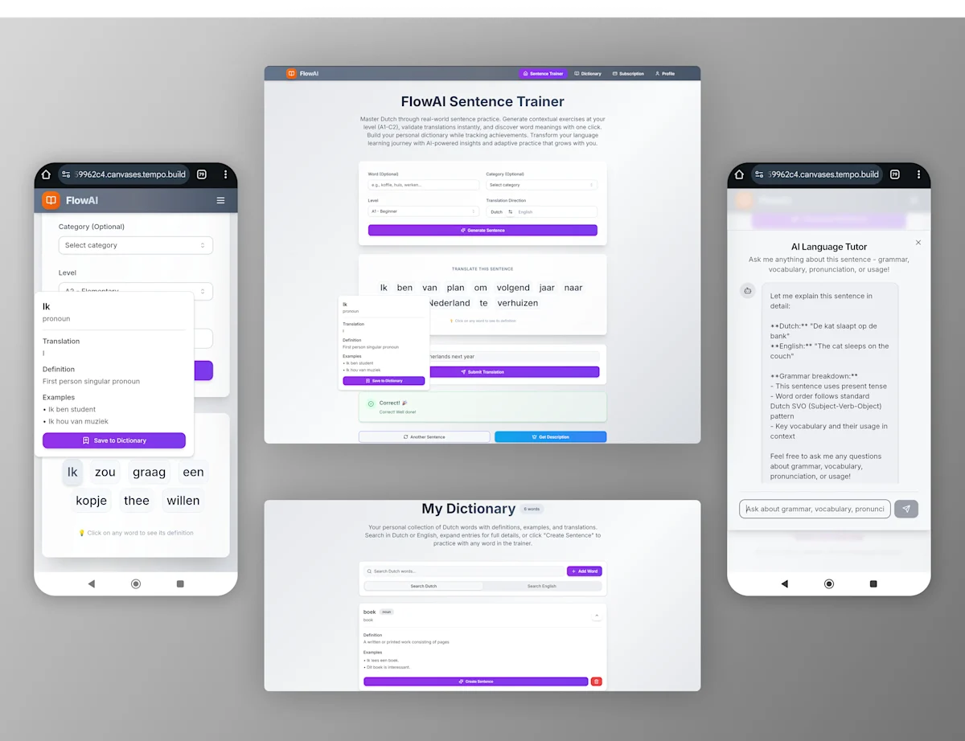Open Profile tab in desktop header
Screen dimensions: 965x741
[x=665, y=73]
